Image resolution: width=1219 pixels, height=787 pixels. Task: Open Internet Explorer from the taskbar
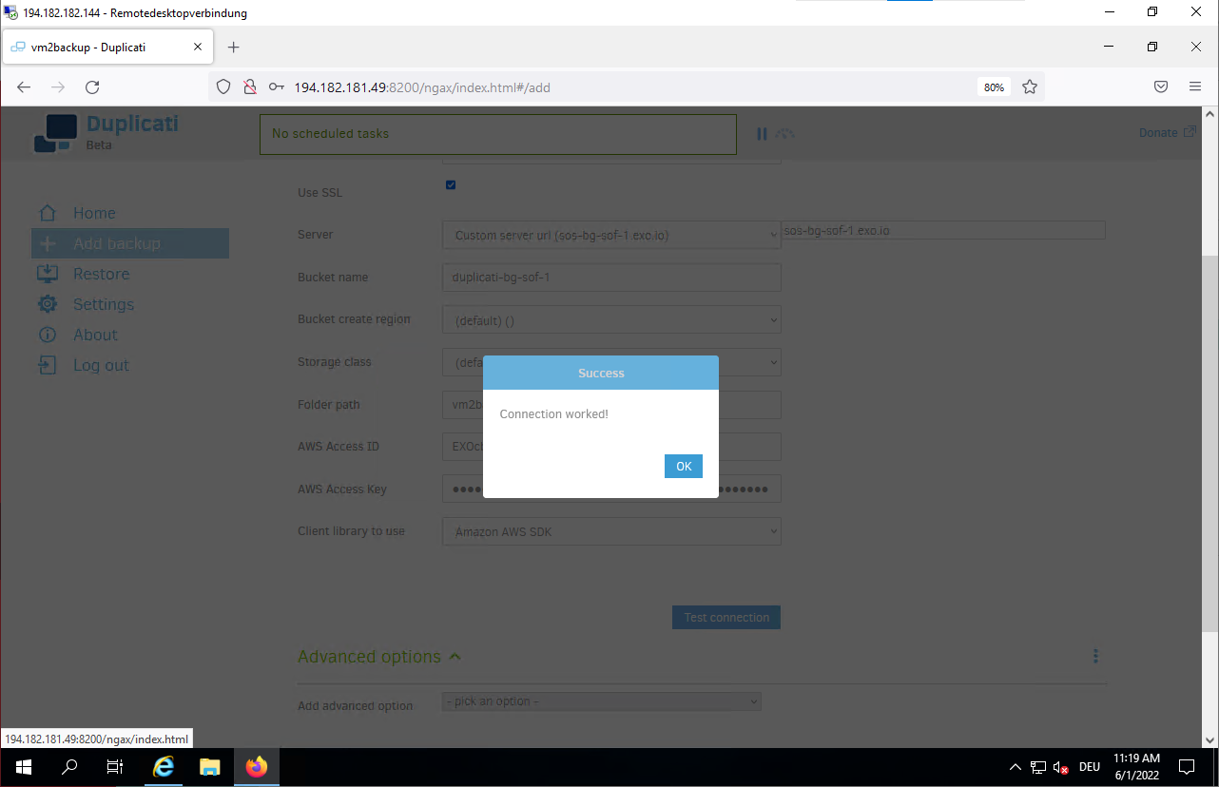[x=164, y=767]
